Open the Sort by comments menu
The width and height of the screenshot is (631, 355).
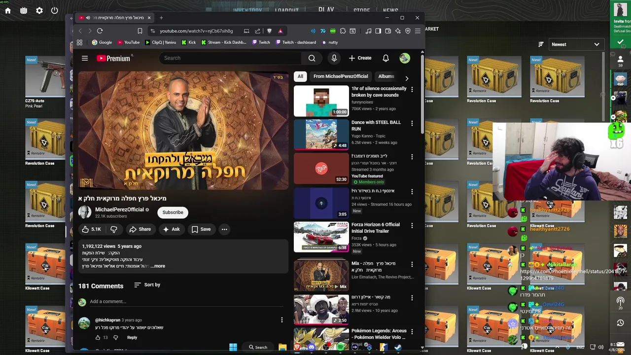147,284
